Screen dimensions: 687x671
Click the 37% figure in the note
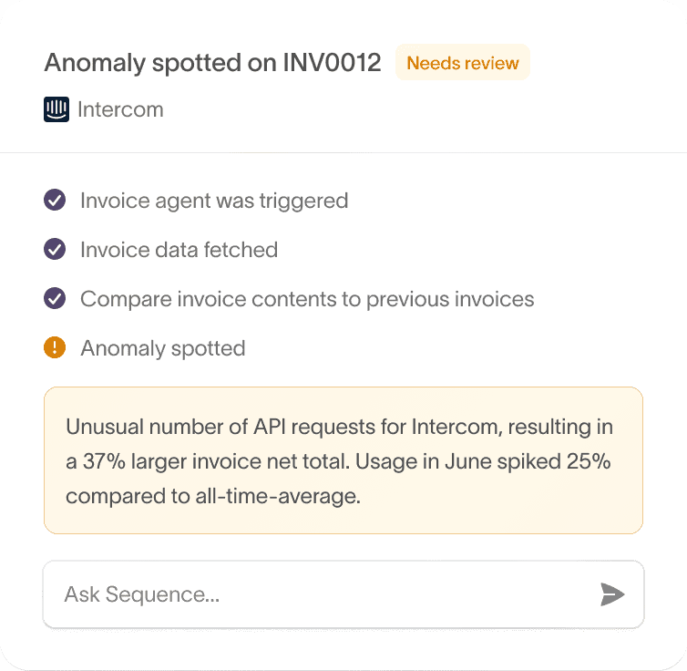click(x=101, y=461)
